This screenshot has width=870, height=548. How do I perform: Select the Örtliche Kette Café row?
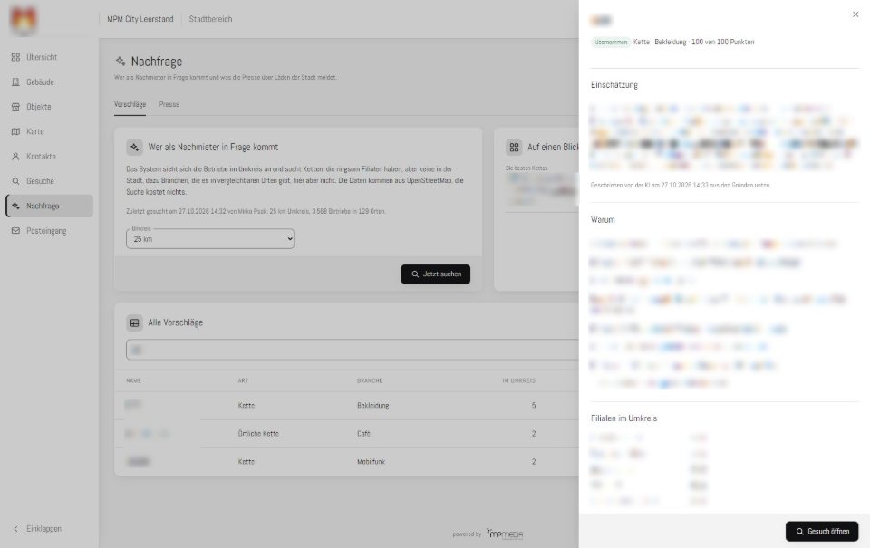[x=346, y=434]
